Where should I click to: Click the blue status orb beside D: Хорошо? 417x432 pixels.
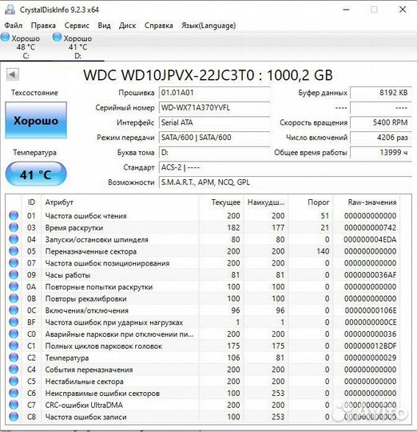pyautogui.click(x=57, y=37)
